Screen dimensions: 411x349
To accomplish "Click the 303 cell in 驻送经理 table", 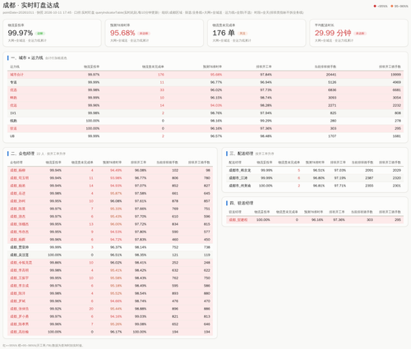I will click(370, 220).
